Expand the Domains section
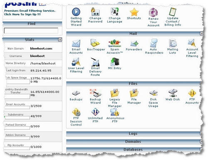The height and width of the screenshot is (160, 208). 201,142
